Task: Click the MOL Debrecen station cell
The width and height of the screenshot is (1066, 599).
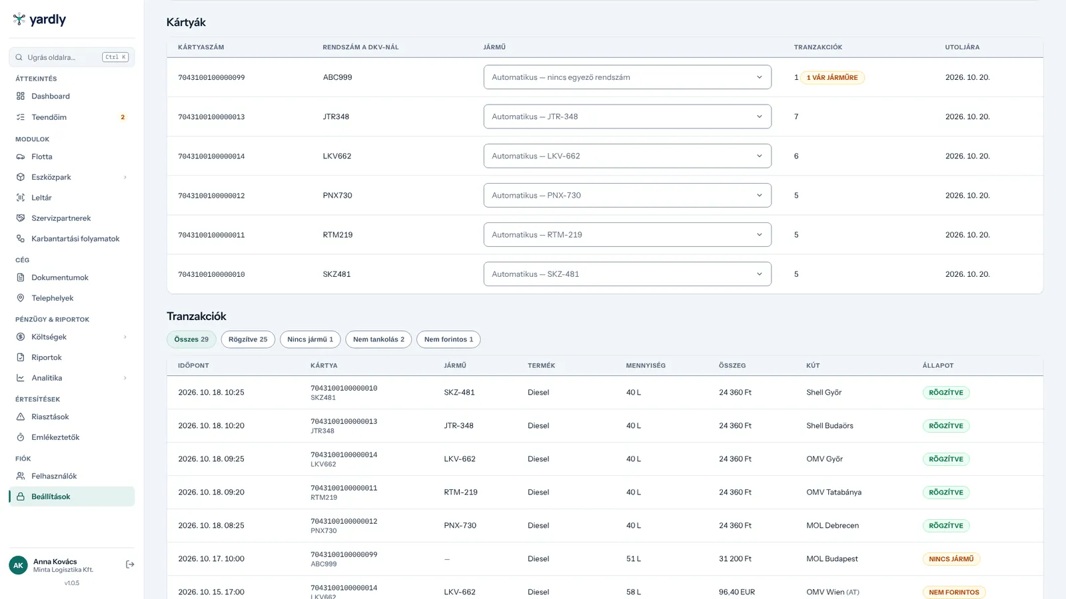Action: tap(832, 526)
